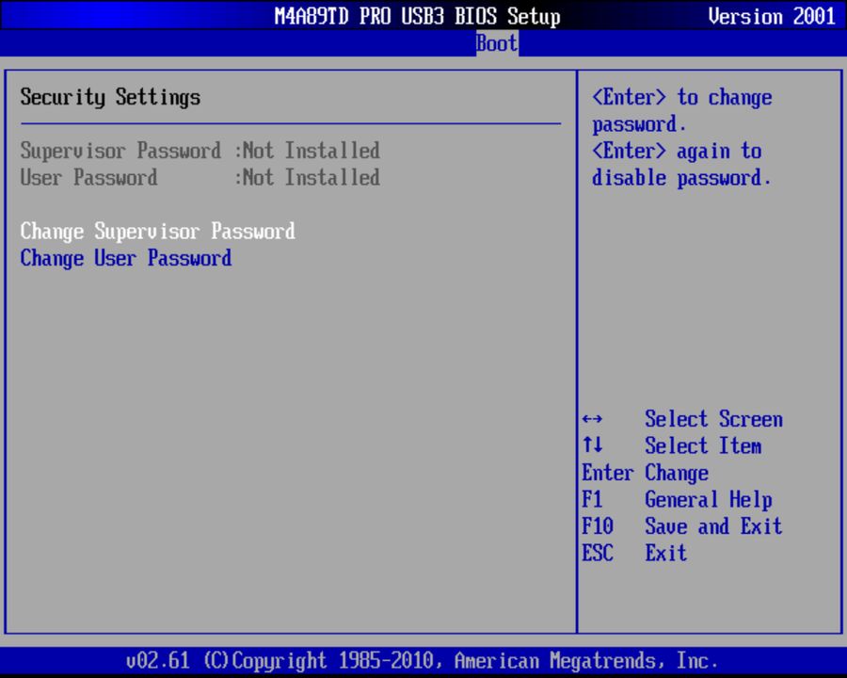The image size is (847, 678).
Task: Click the Enter to change password help text
Action: point(681,97)
